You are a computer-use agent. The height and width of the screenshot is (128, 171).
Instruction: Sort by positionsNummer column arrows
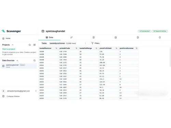pos(136,48)
